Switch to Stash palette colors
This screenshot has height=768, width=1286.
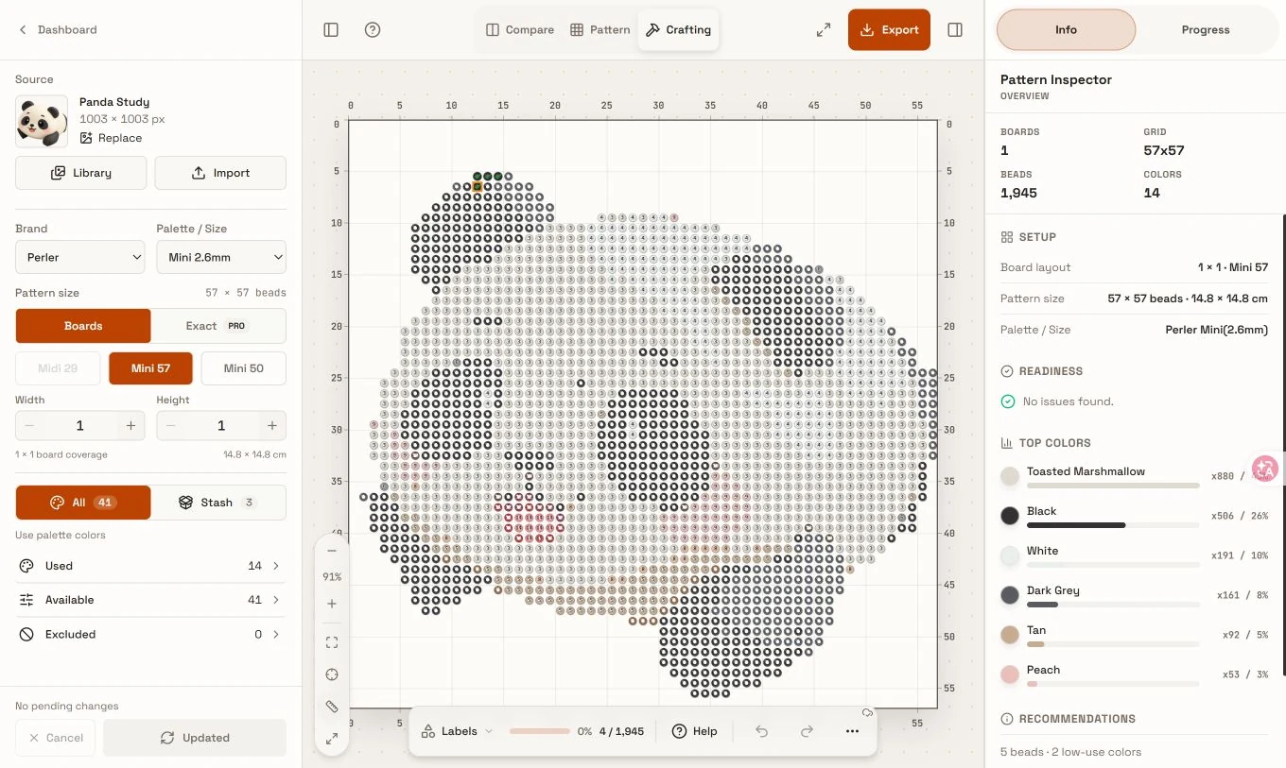[x=218, y=503]
